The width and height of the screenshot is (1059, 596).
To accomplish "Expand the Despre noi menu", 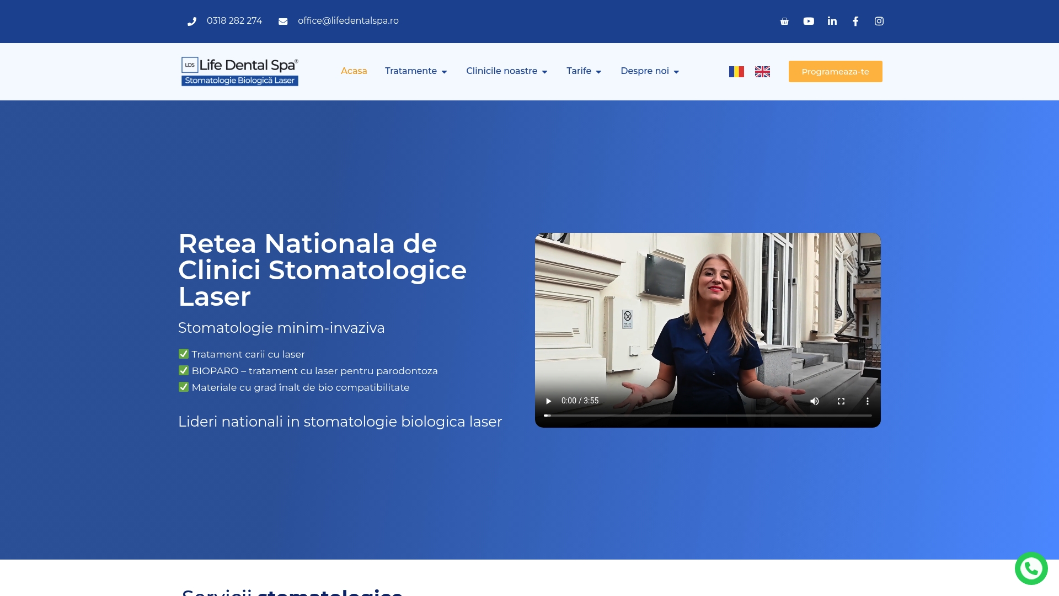I will (649, 71).
